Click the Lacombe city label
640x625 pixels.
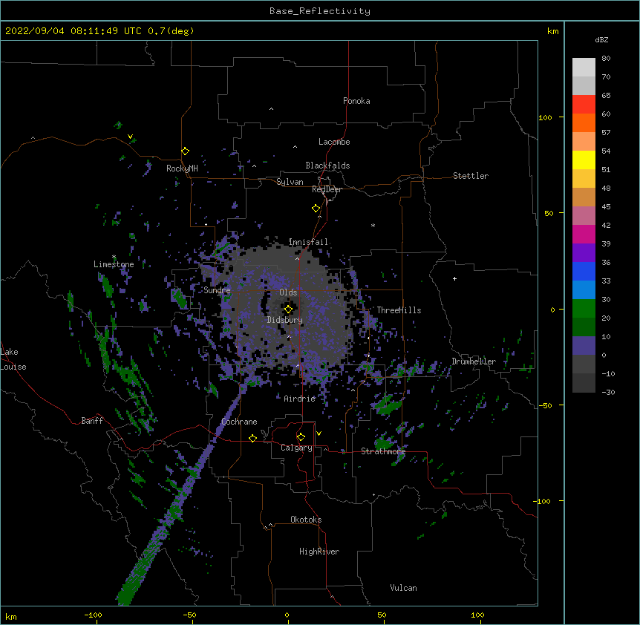tap(334, 142)
